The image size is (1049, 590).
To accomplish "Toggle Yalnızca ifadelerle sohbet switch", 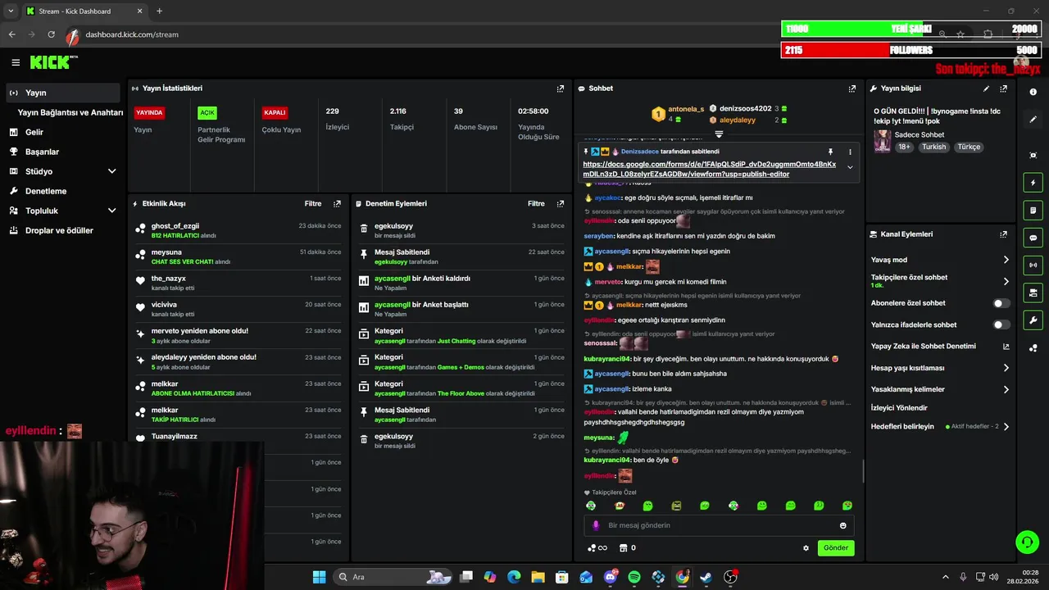I will (1001, 324).
